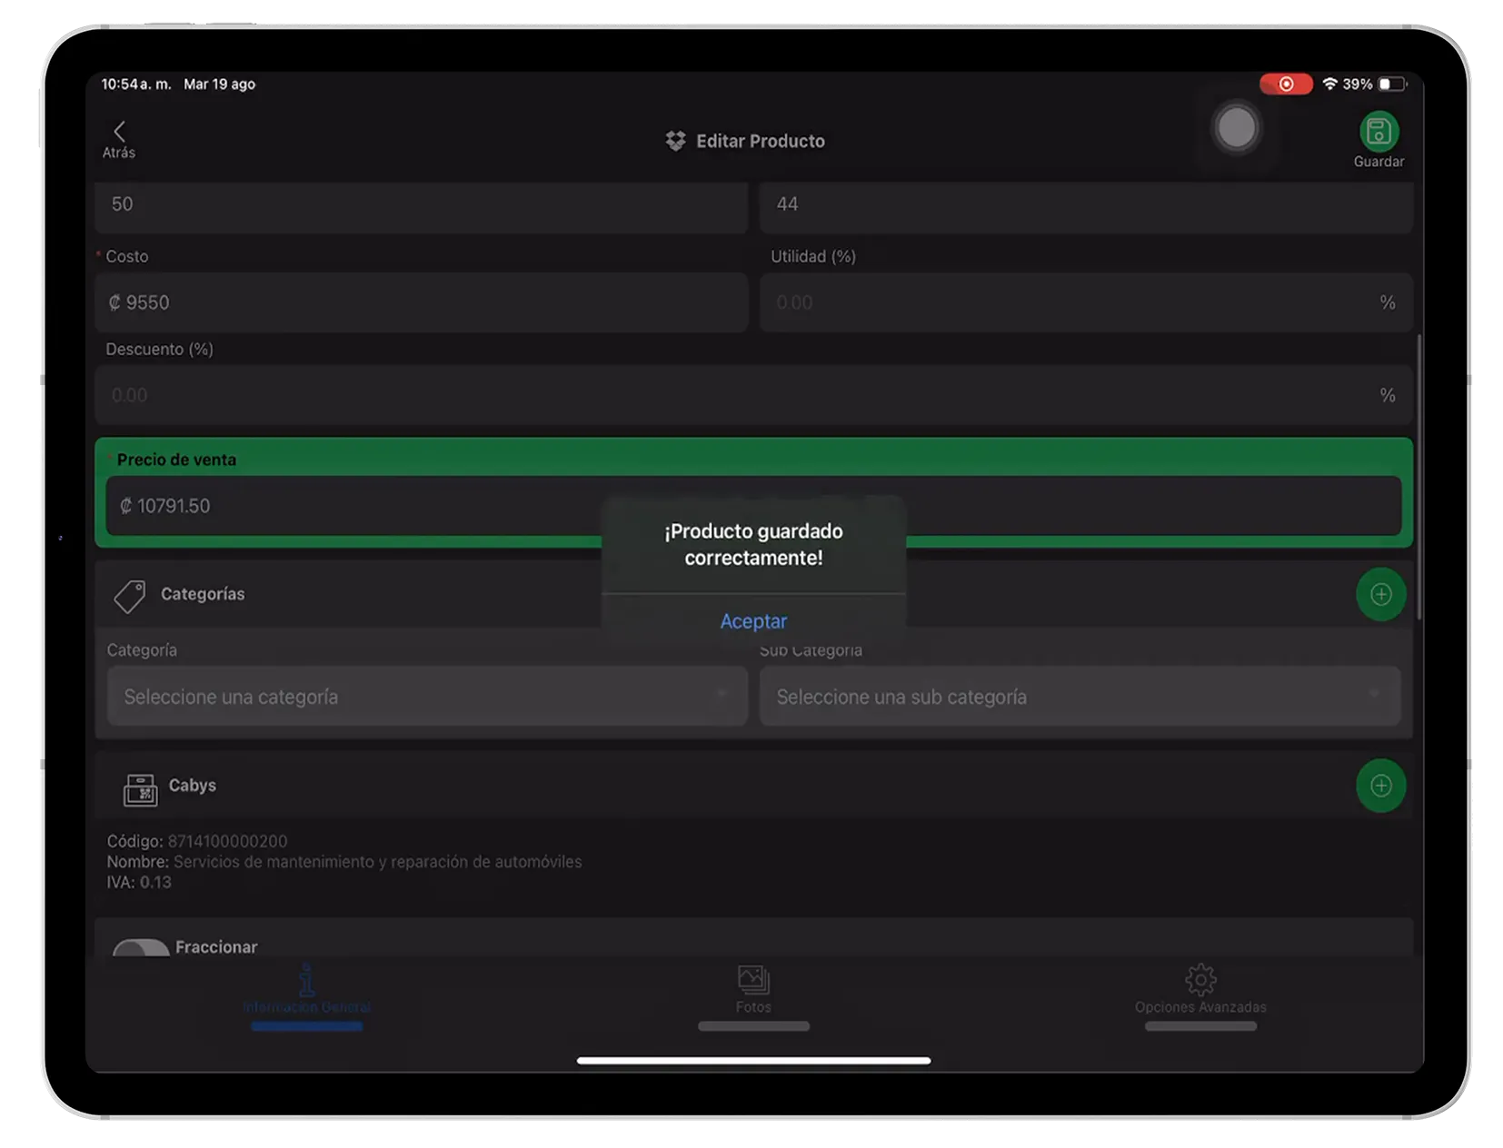
Task: Tap the Guardar save icon
Action: (1378, 133)
